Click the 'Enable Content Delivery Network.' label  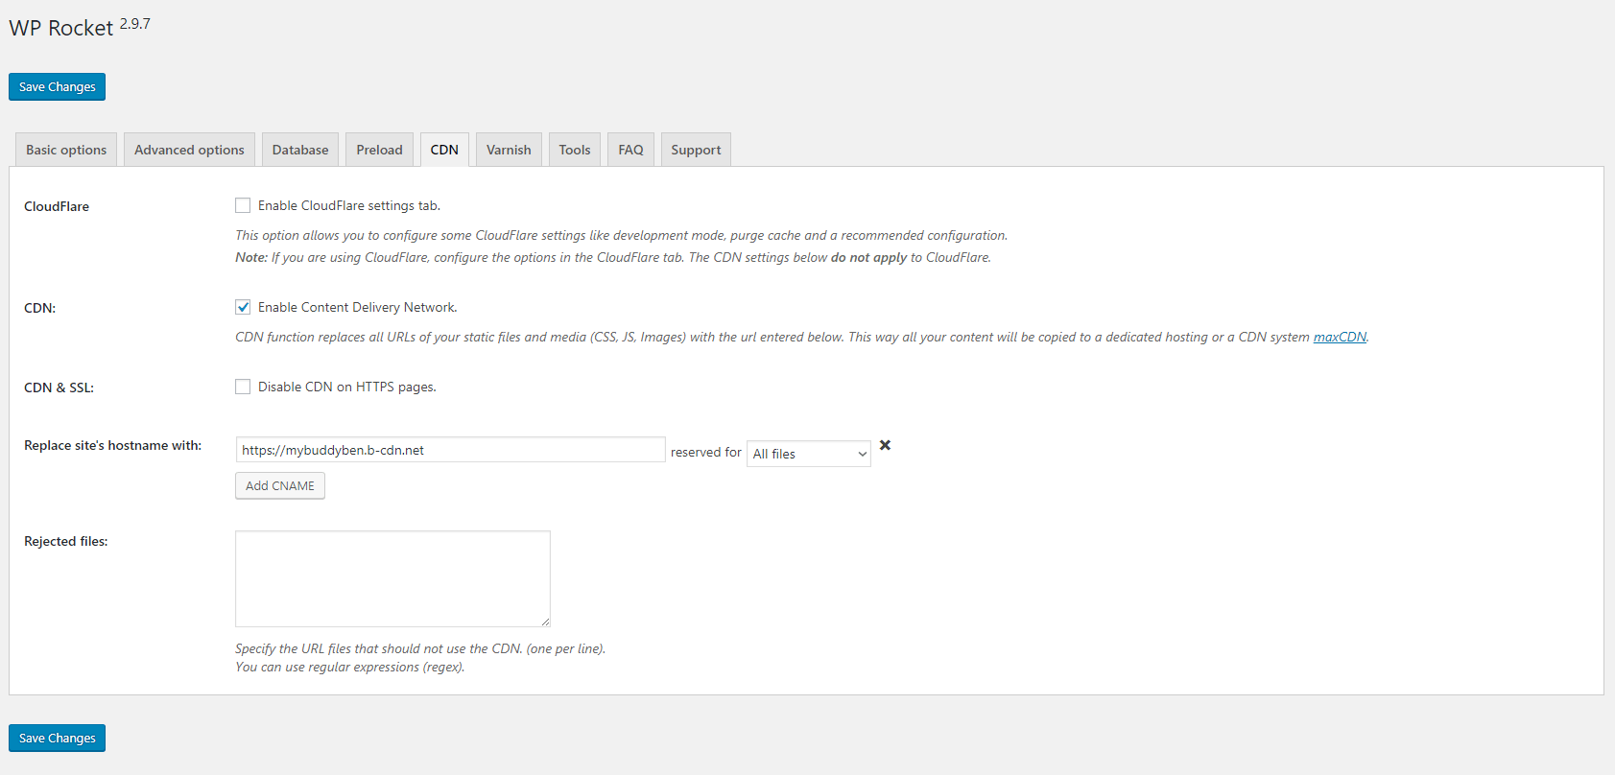tap(358, 307)
